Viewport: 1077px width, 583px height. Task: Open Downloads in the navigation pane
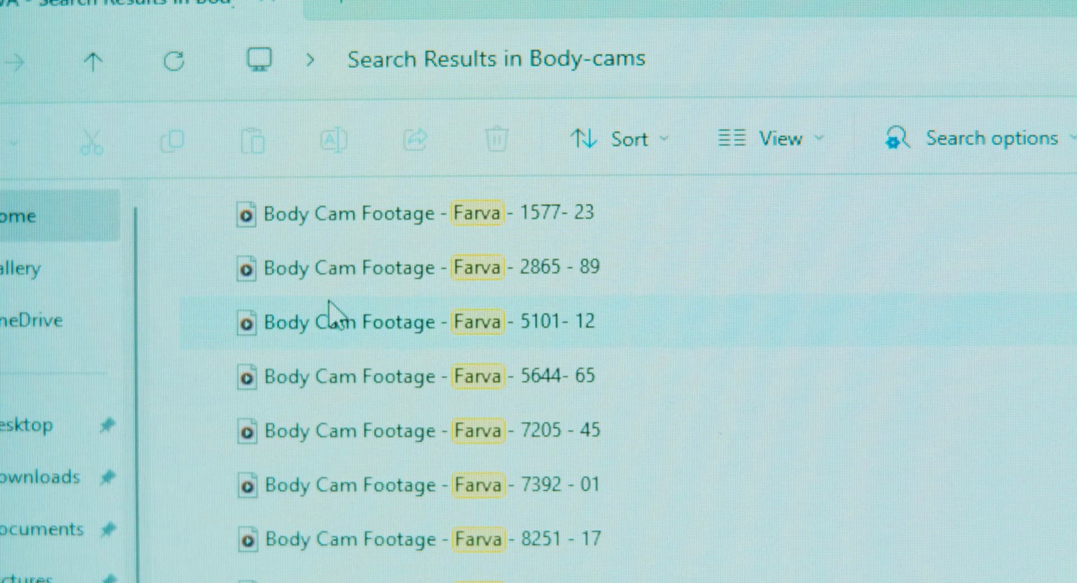[x=40, y=477]
